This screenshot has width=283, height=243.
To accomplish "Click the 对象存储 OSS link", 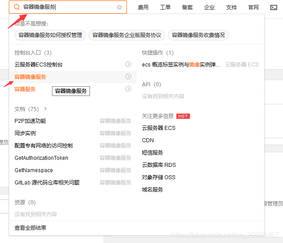I will (x=158, y=177).
